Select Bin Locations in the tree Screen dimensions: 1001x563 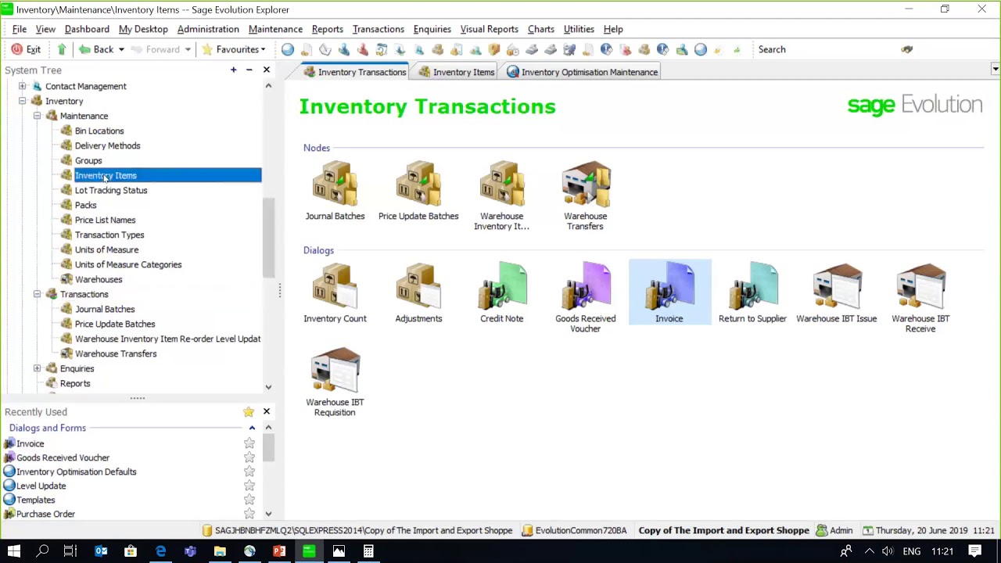(x=99, y=131)
